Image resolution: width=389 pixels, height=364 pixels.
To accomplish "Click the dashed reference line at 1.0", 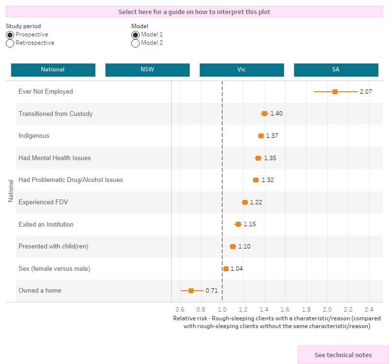I will (x=222, y=194).
